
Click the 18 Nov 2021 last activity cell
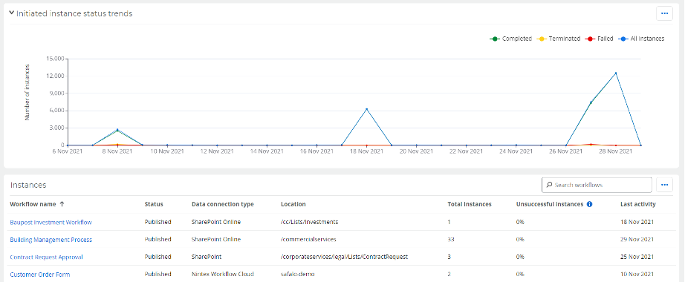point(637,222)
